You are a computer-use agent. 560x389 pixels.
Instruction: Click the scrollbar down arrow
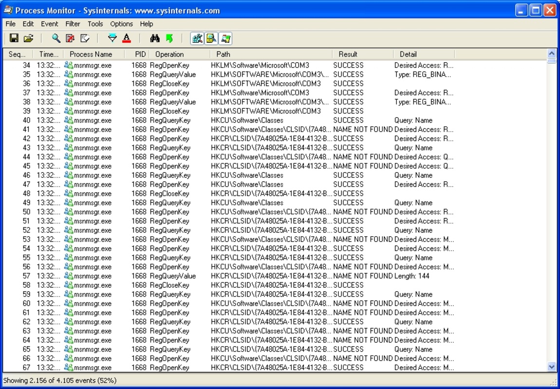[x=552, y=367]
